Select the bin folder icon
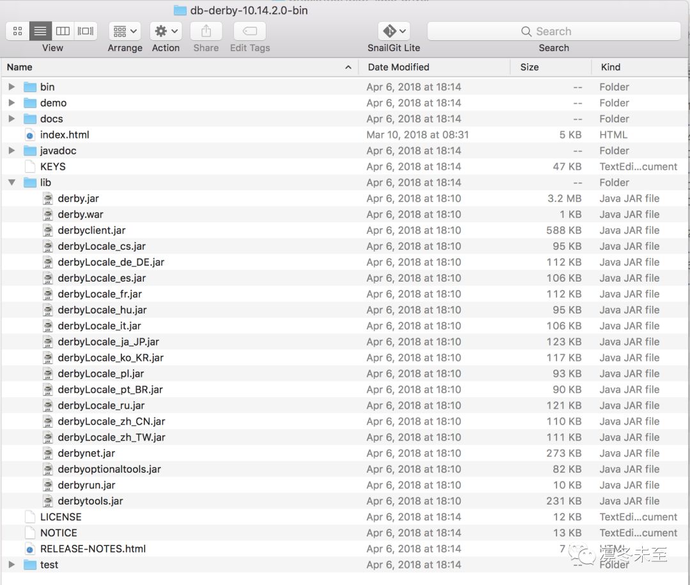This screenshot has width=690, height=585. click(30, 87)
